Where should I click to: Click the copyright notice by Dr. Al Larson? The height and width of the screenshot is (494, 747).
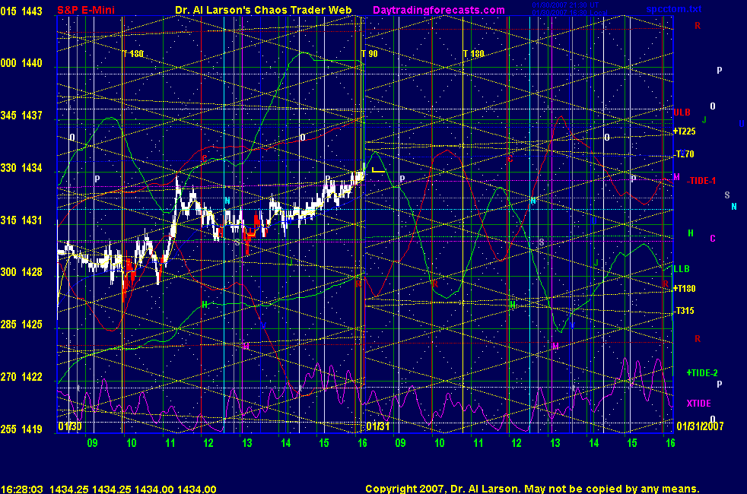pyautogui.click(x=532, y=489)
